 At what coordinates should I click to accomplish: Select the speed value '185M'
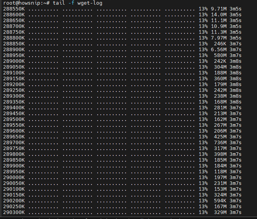pos(220,160)
